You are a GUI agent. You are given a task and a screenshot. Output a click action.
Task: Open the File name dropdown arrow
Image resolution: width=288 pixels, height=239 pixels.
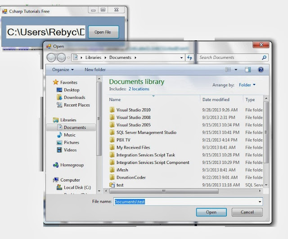coord(260,202)
